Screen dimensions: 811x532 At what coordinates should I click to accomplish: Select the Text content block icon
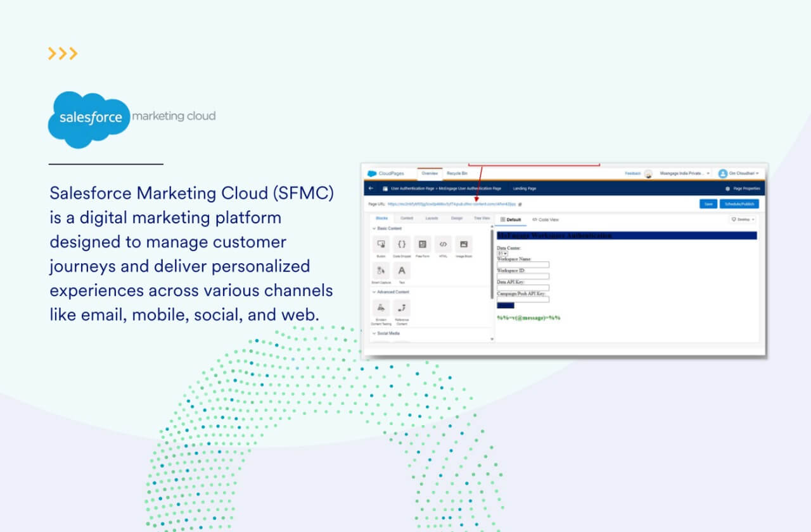click(402, 271)
